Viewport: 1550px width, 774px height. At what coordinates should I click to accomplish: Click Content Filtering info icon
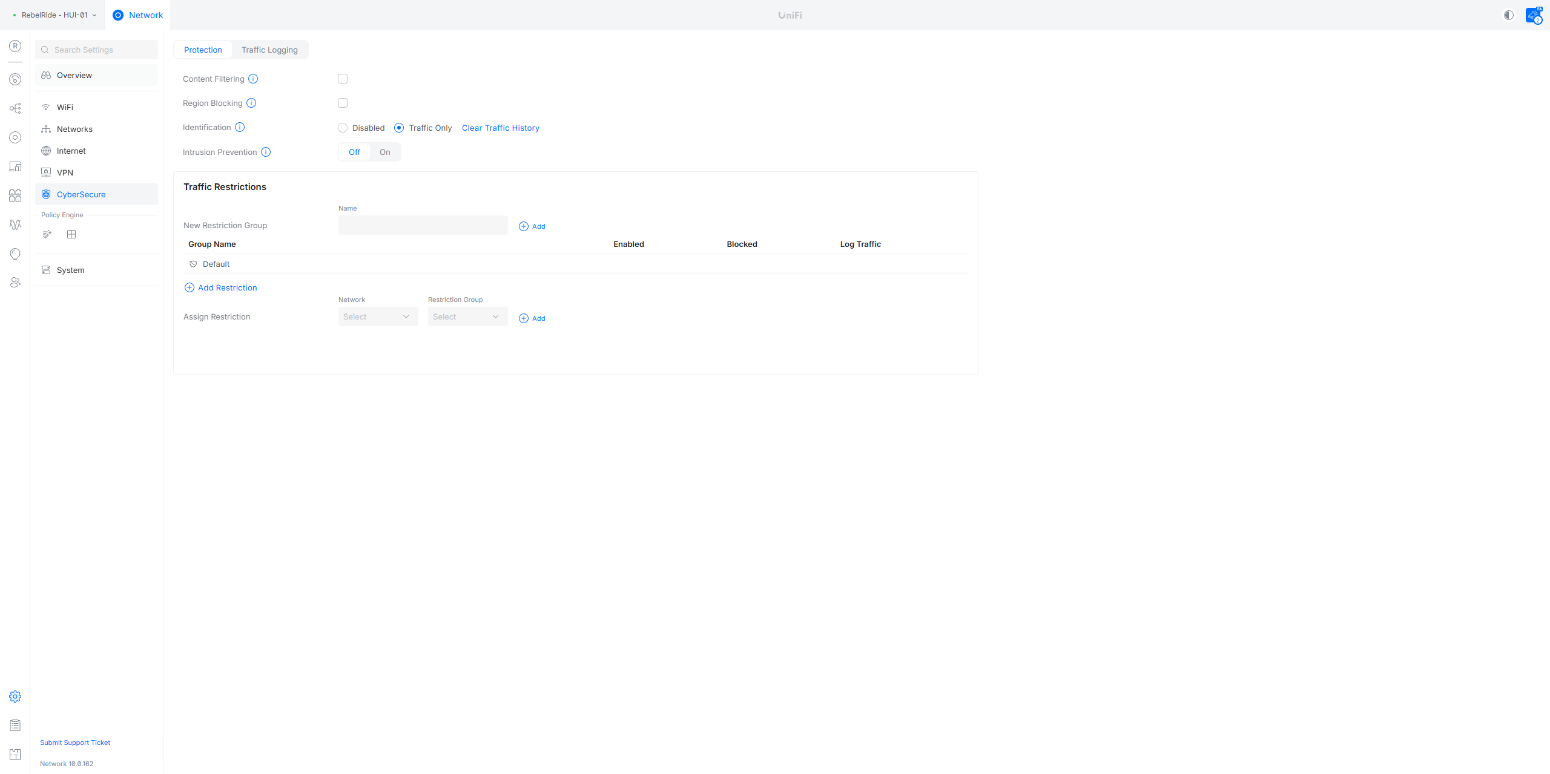(253, 79)
